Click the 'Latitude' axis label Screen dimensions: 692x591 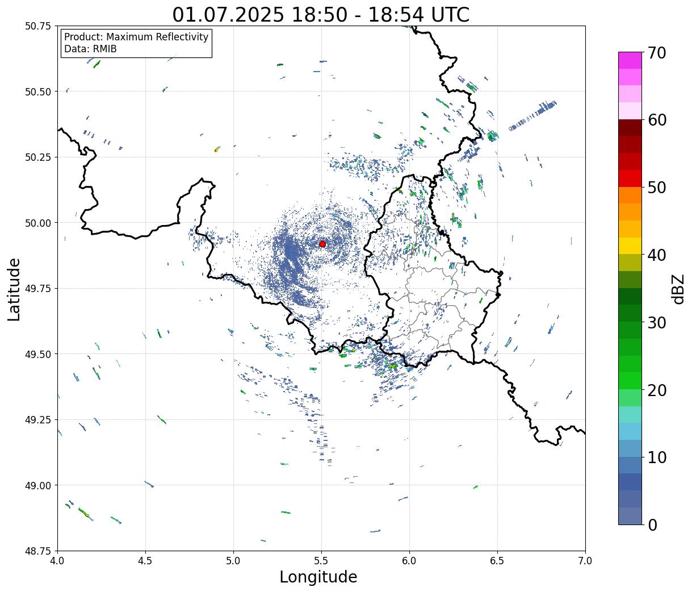[14, 289]
